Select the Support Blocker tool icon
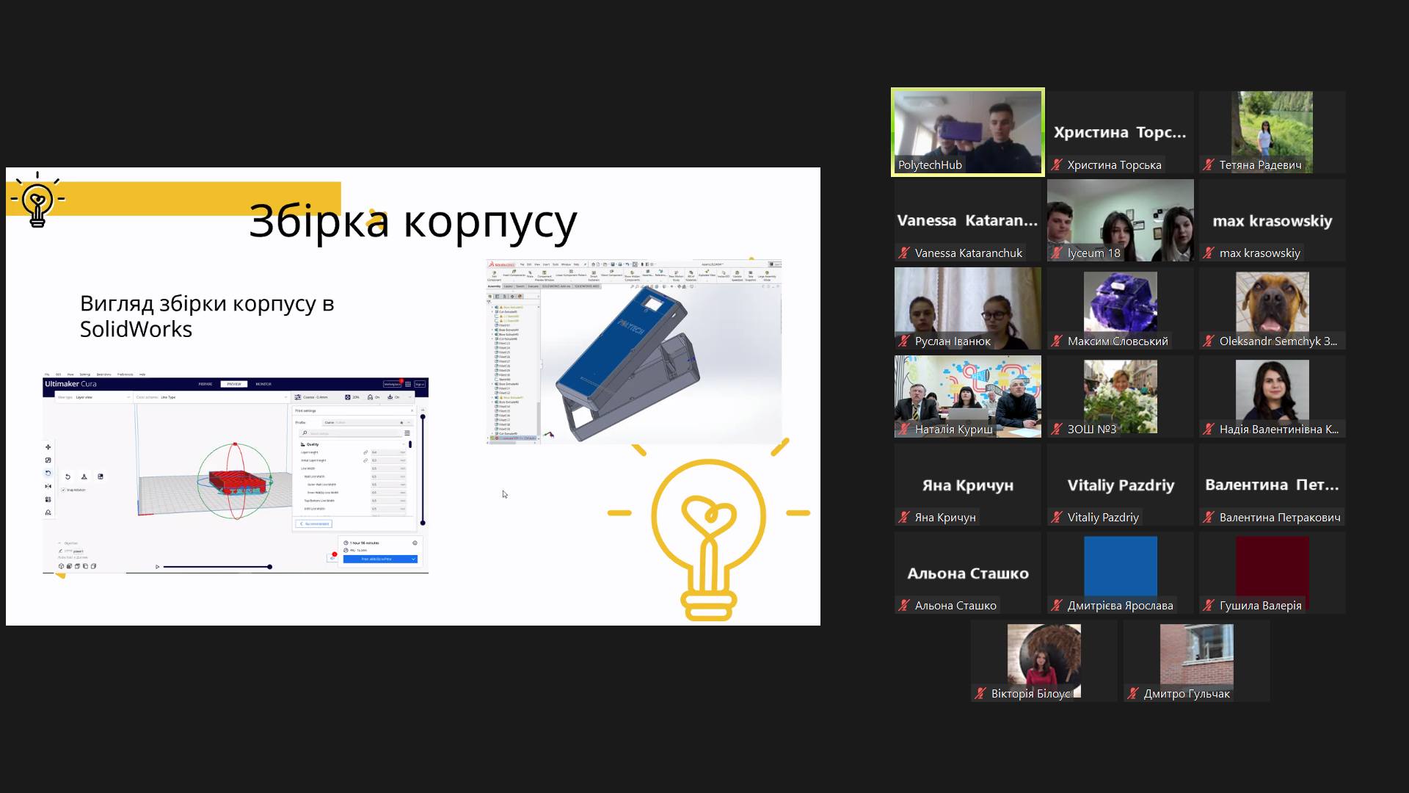The width and height of the screenshot is (1409, 793). pos(48,513)
